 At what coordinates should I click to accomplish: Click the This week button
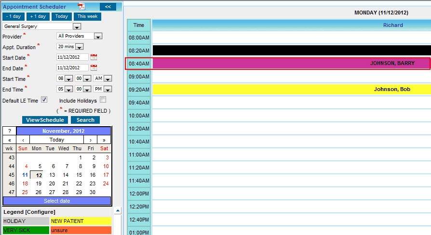coord(88,16)
